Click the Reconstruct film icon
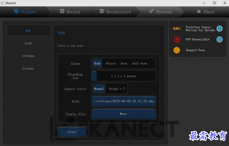 (102, 11)
